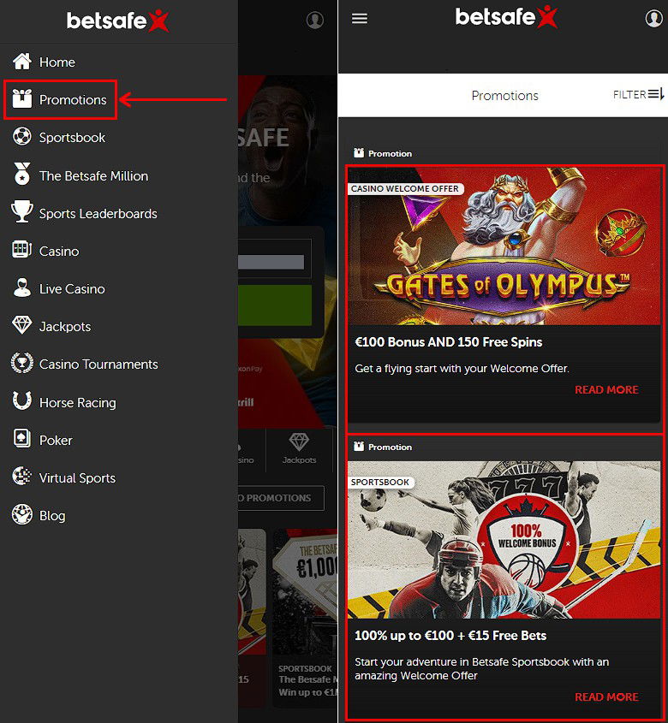The width and height of the screenshot is (668, 723).
Task: Open the hamburger menu in right panel
Action: point(360,19)
